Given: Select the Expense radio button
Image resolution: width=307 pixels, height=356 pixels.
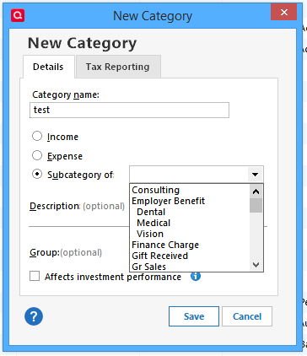Looking at the screenshot, I should (x=37, y=155).
